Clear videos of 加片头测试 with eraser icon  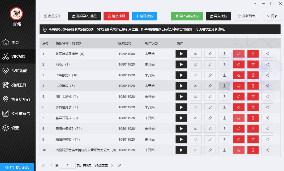click(239, 97)
